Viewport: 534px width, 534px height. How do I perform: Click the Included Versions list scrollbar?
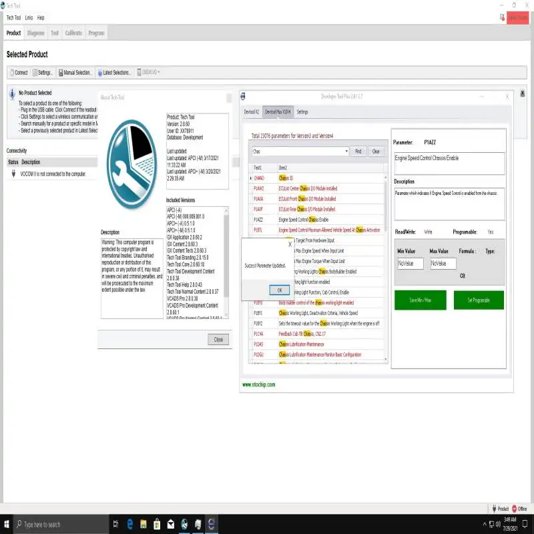(x=226, y=262)
